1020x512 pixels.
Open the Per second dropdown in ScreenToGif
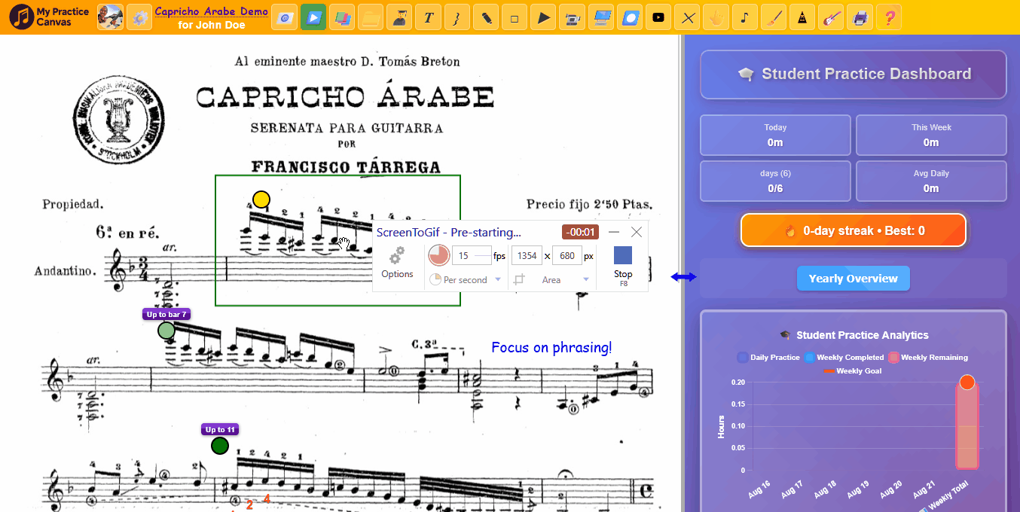point(466,279)
